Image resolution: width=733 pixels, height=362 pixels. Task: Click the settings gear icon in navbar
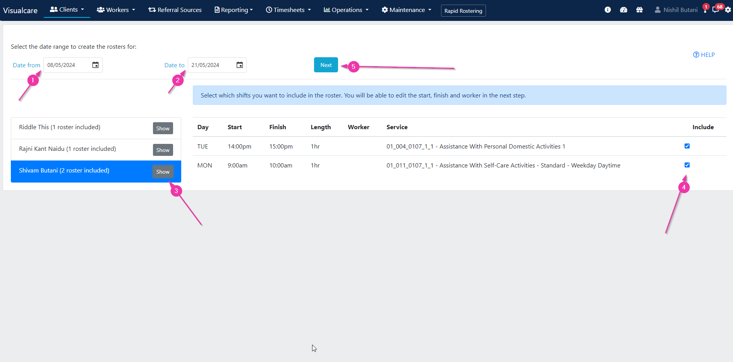[728, 10]
